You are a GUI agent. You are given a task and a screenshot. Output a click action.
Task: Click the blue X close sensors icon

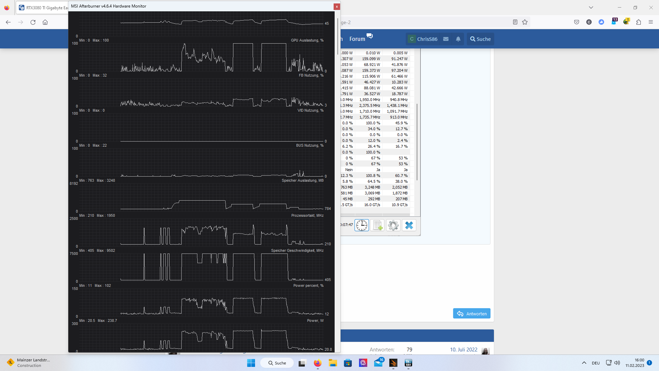point(409,225)
